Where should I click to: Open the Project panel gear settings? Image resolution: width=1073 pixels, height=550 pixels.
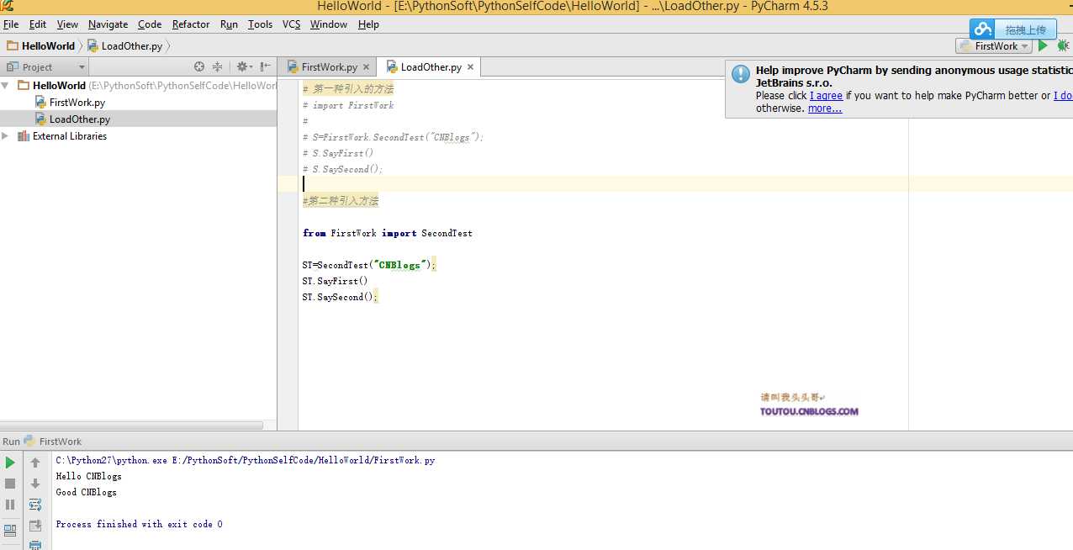243,66
